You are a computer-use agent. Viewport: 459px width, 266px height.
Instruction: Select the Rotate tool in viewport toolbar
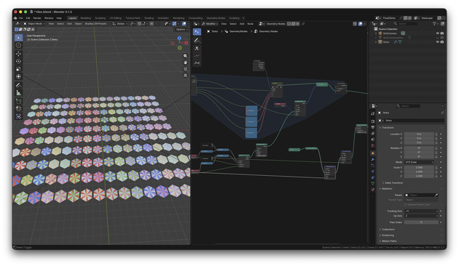18,61
